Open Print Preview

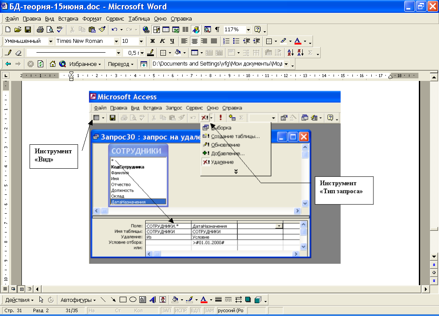50,30
